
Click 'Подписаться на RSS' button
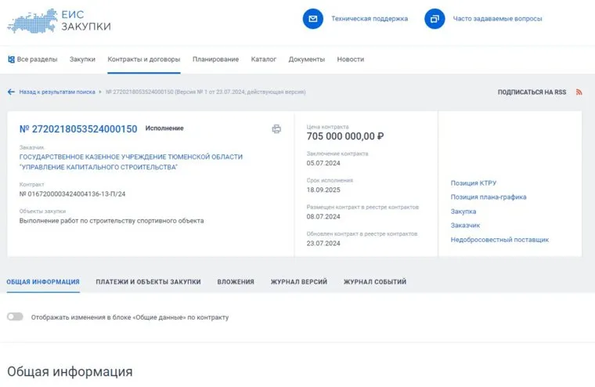pos(532,92)
